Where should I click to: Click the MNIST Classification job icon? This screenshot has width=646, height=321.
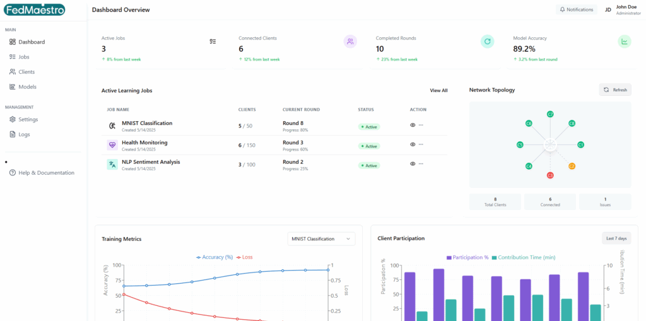coord(112,126)
